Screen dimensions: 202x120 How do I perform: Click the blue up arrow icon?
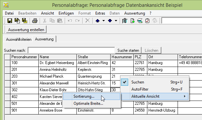98,21
